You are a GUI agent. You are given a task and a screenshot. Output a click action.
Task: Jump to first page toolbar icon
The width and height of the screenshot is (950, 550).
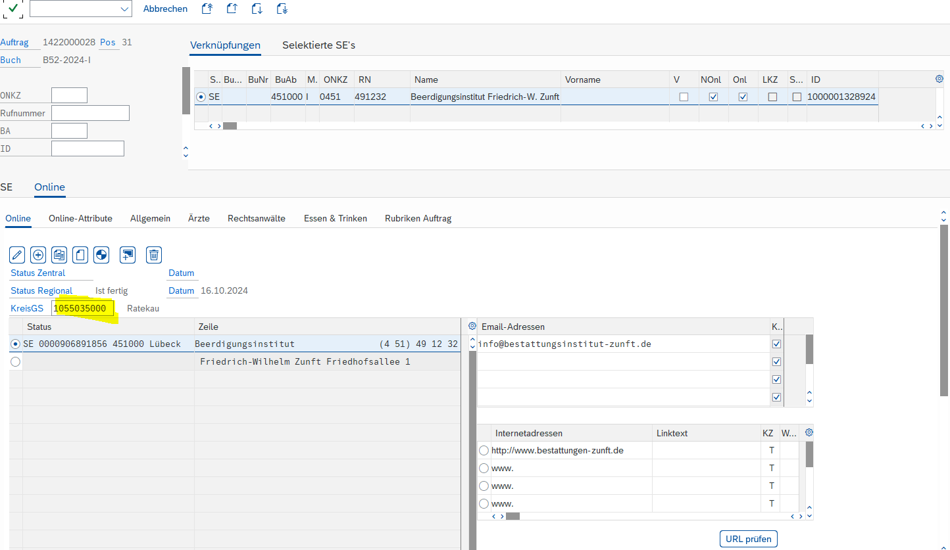pyautogui.click(x=207, y=9)
